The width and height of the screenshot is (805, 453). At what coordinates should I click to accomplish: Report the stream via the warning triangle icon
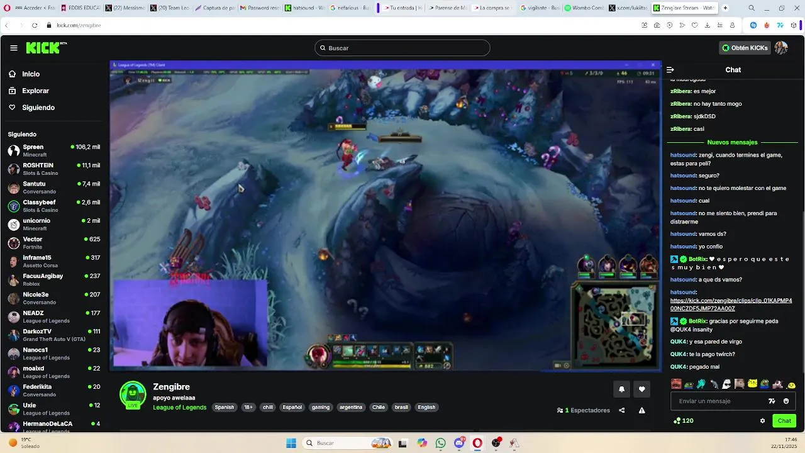(641, 410)
